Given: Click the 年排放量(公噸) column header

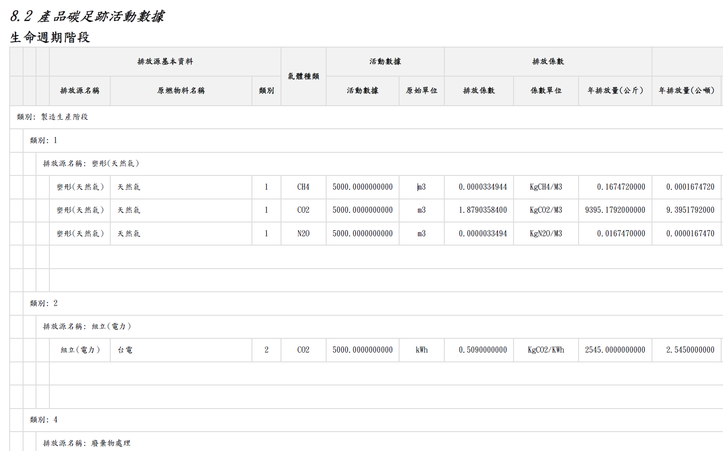Looking at the screenshot, I should pyautogui.click(x=687, y=90).
